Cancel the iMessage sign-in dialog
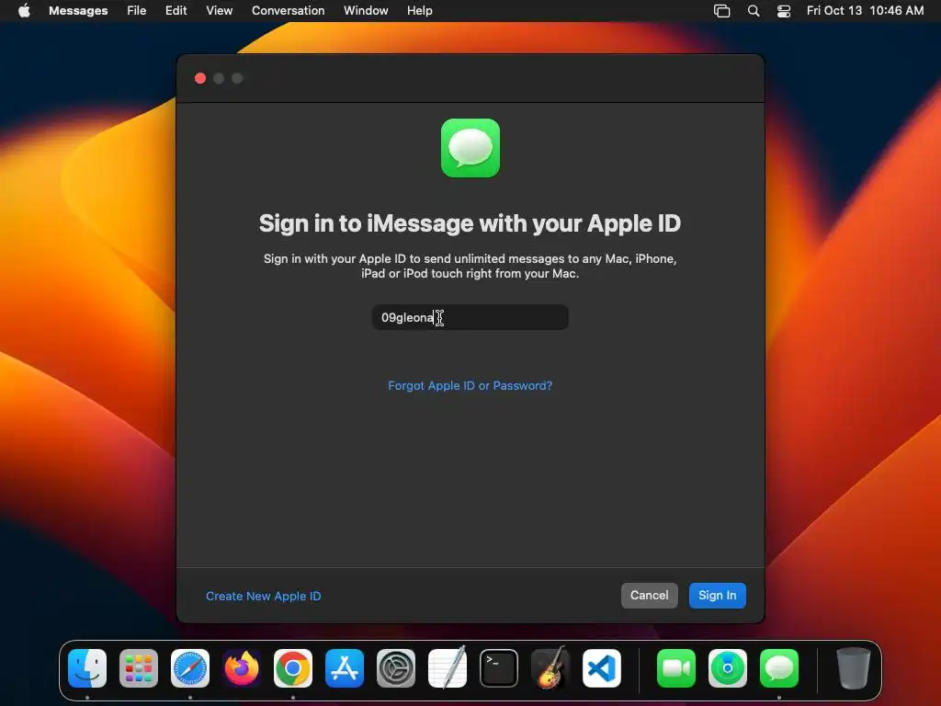Viewport: 941px width, 706px height. click(x=650, y=595)
